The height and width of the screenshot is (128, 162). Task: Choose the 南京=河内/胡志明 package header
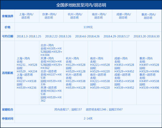tap(99, 16)
